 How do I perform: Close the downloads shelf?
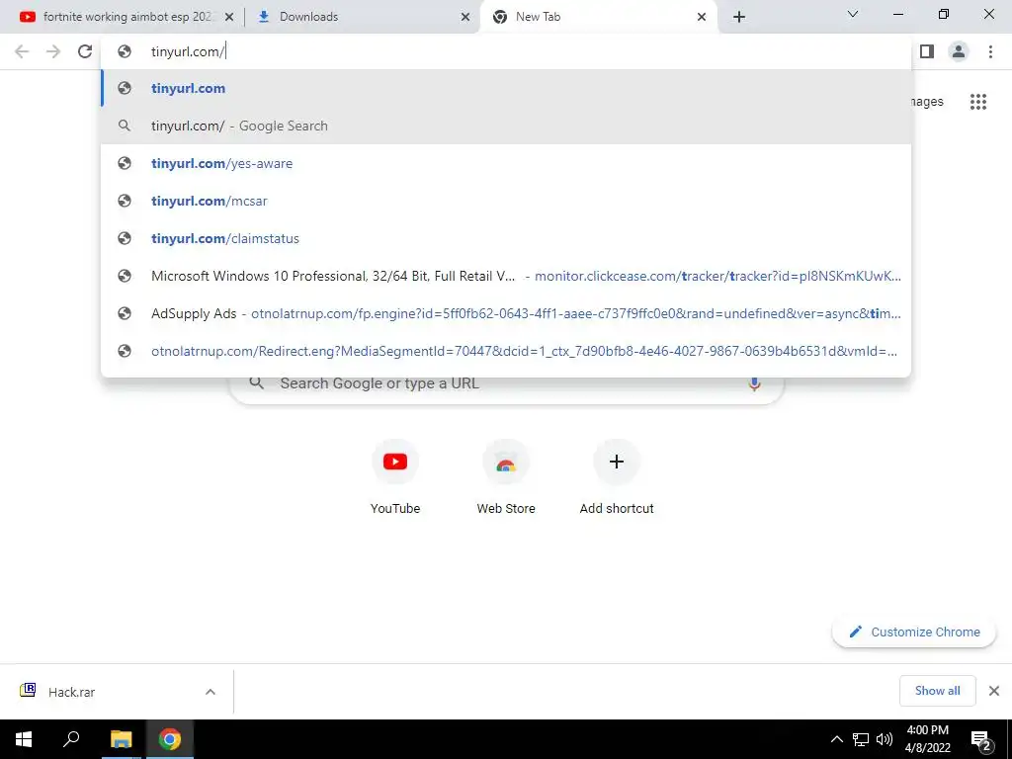pos(994,691)
